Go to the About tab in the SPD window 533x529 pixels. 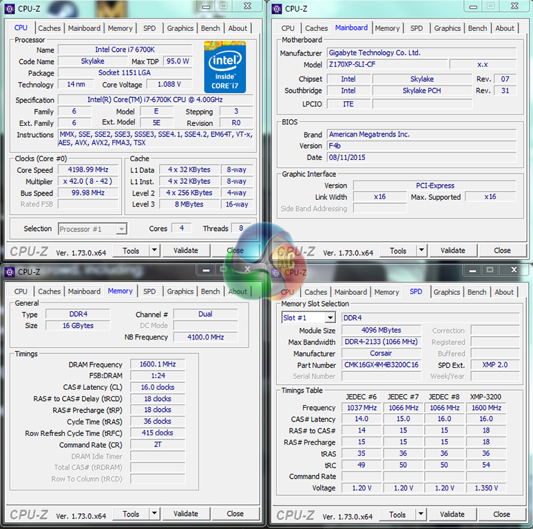point(504,292)
